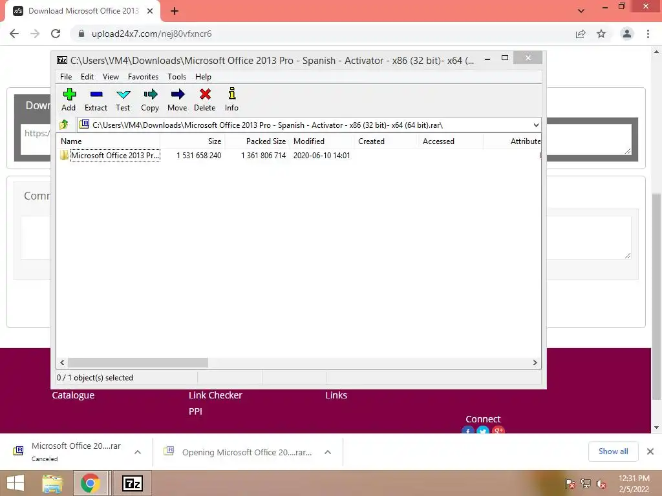
Task: Click the padlock site info icon
Action: (x=81, y=34)
